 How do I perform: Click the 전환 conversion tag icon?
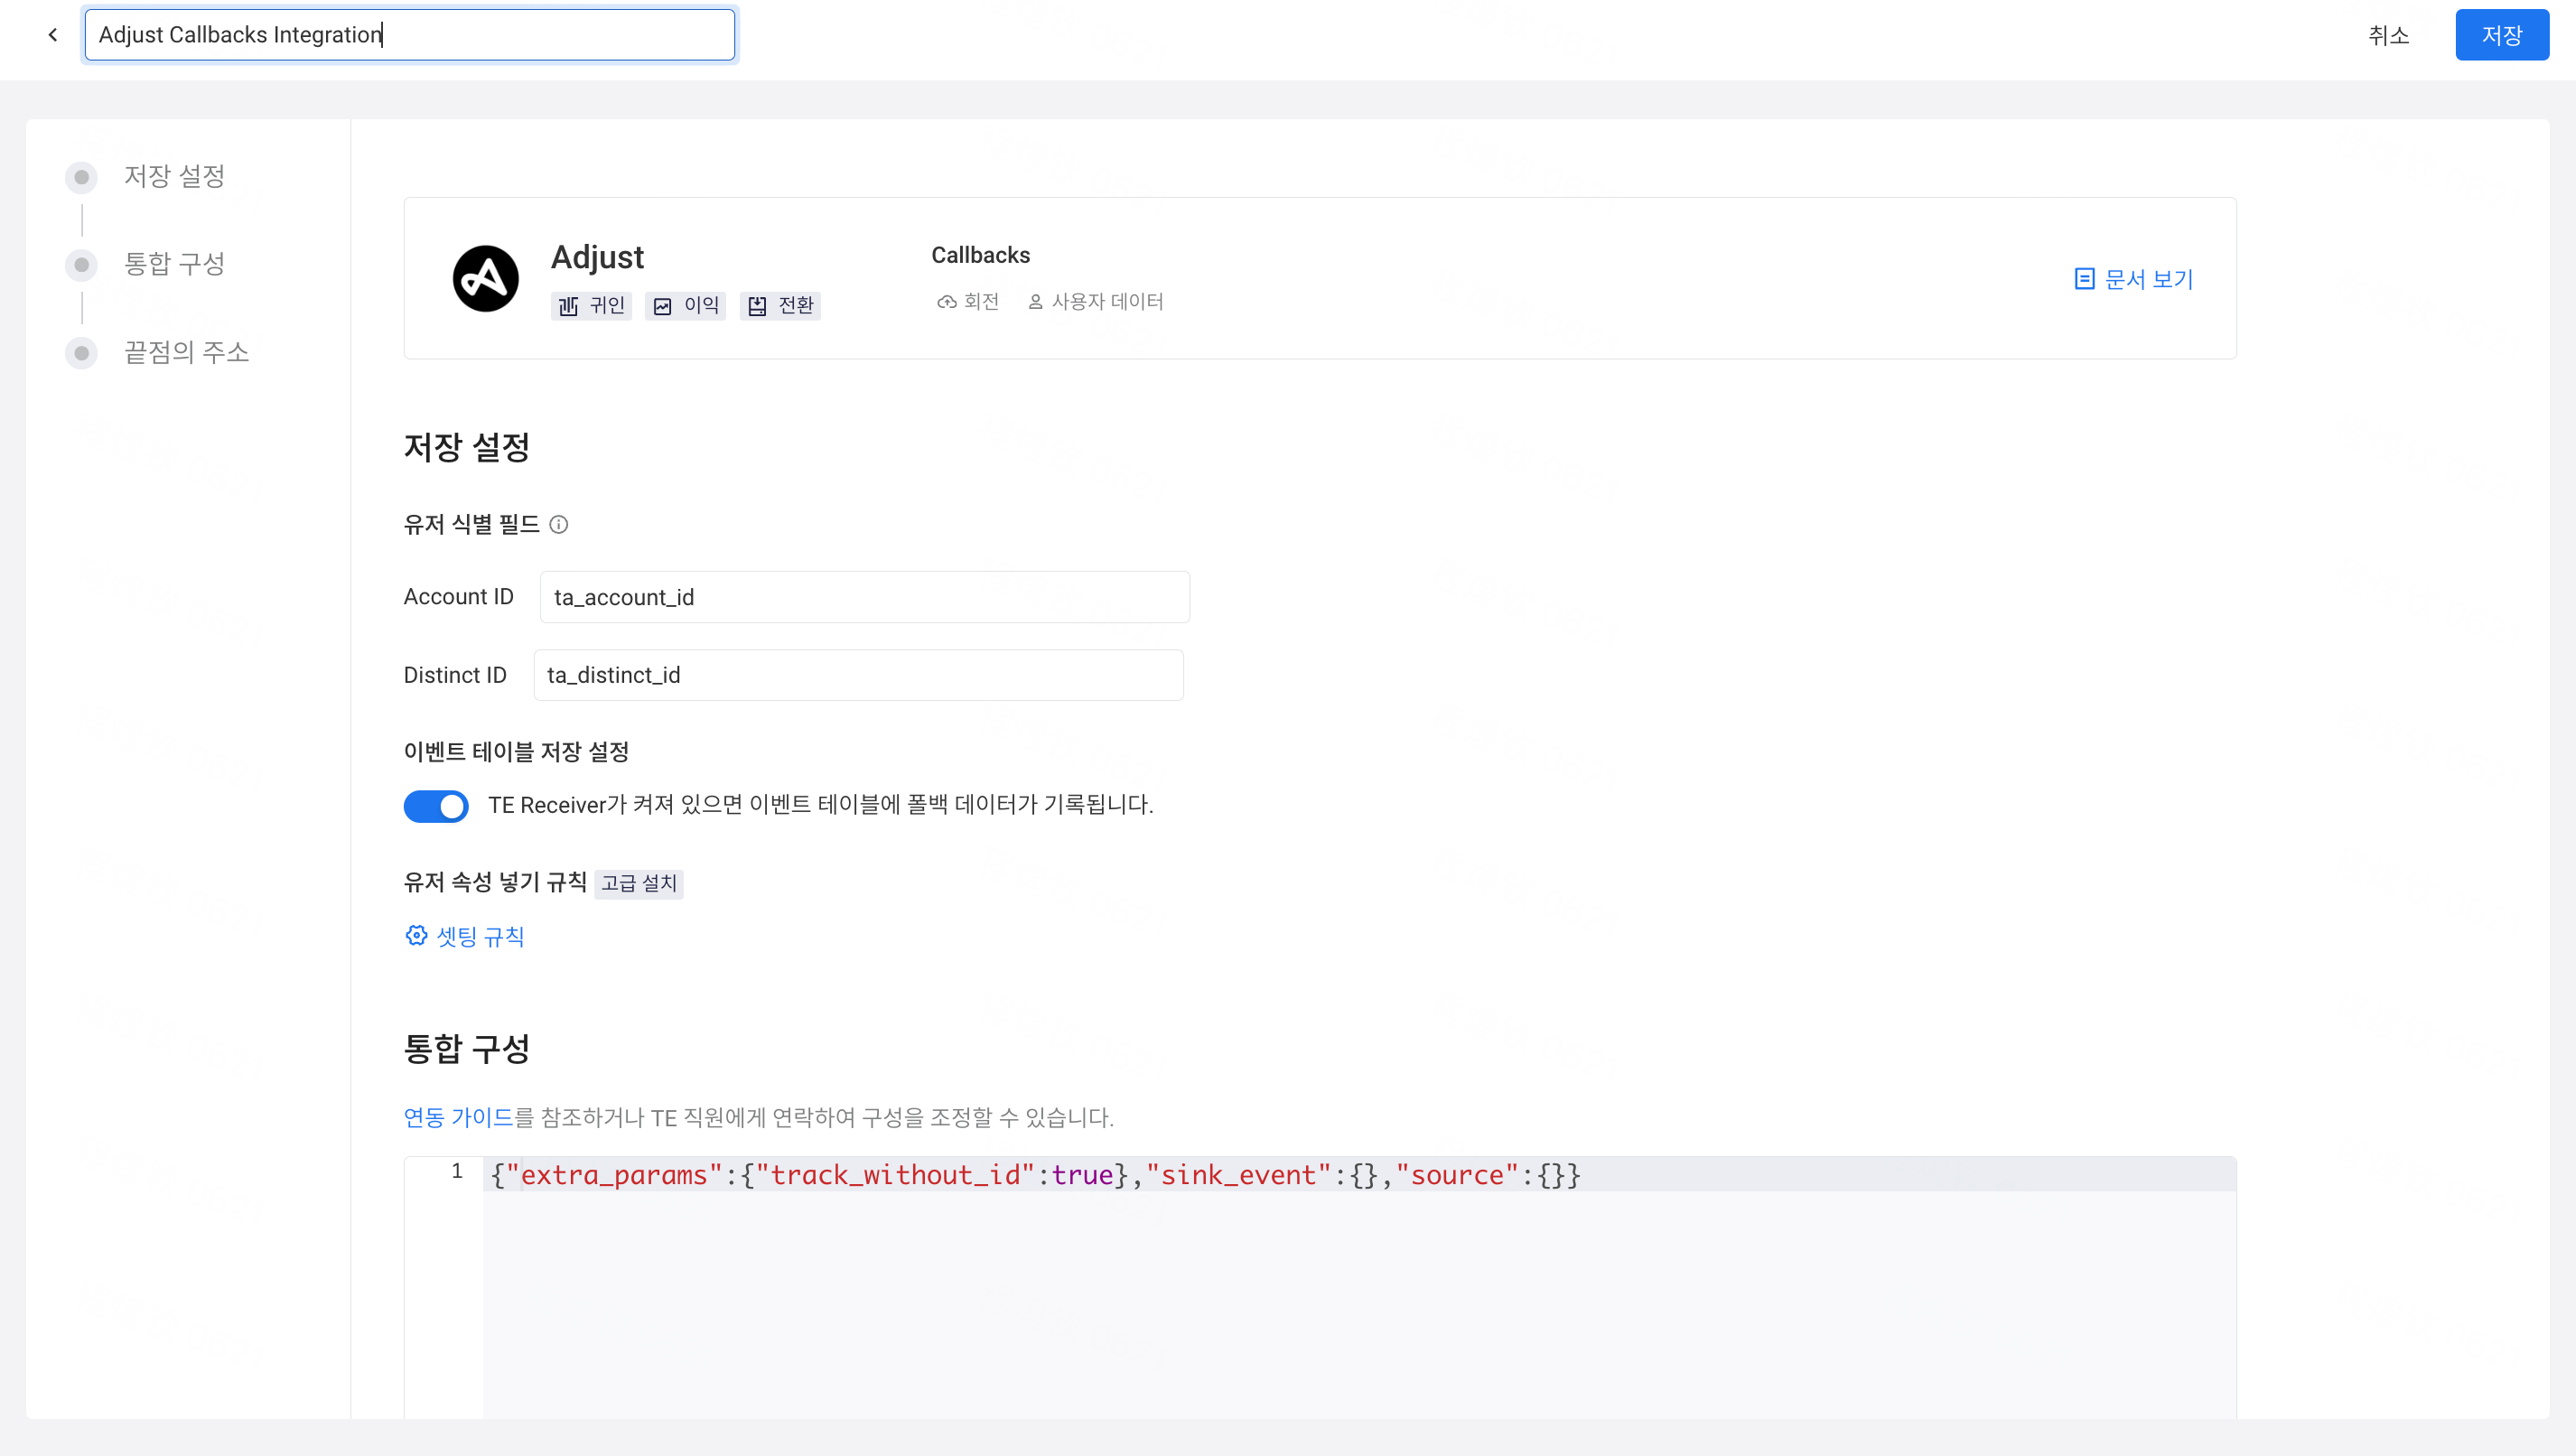pos(757,306)
